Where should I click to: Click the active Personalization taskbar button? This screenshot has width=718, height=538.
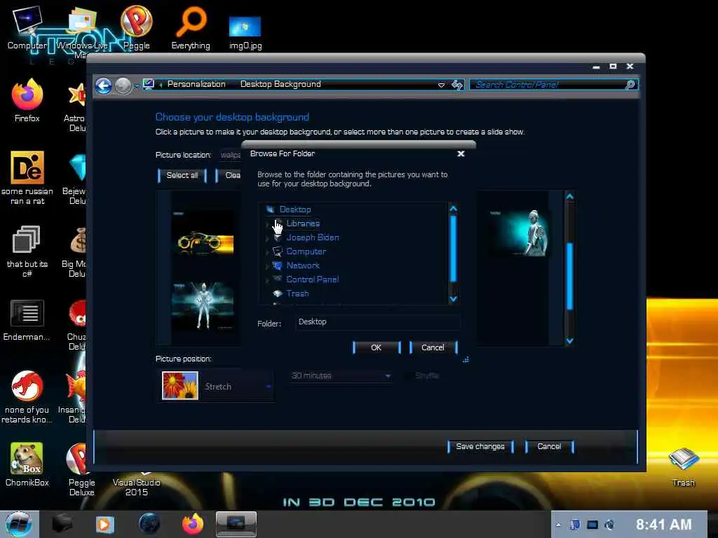click(236, 524)
